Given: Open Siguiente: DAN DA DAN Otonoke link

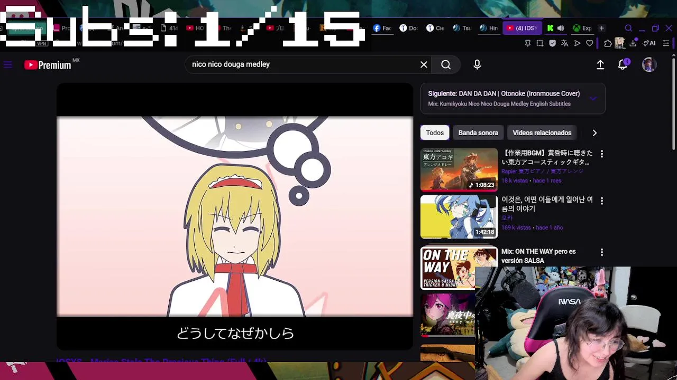Looking at the screenshot, I should tap(504, 93).
